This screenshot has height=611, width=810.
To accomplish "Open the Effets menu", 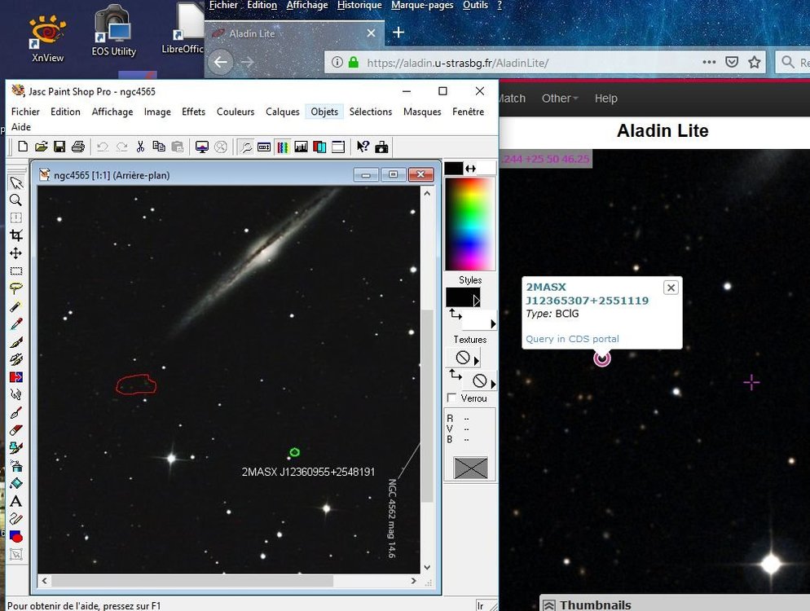I will coord(193,112).
